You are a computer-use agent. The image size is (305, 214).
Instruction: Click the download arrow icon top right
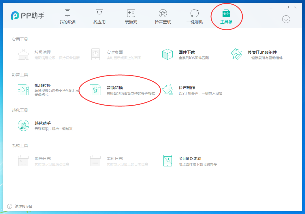[x=286, y=20]
